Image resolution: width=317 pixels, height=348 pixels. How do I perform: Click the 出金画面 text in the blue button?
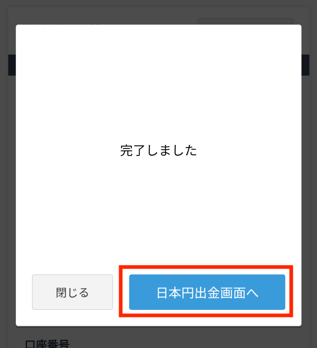pyautogui.click(x=220, y=293)
